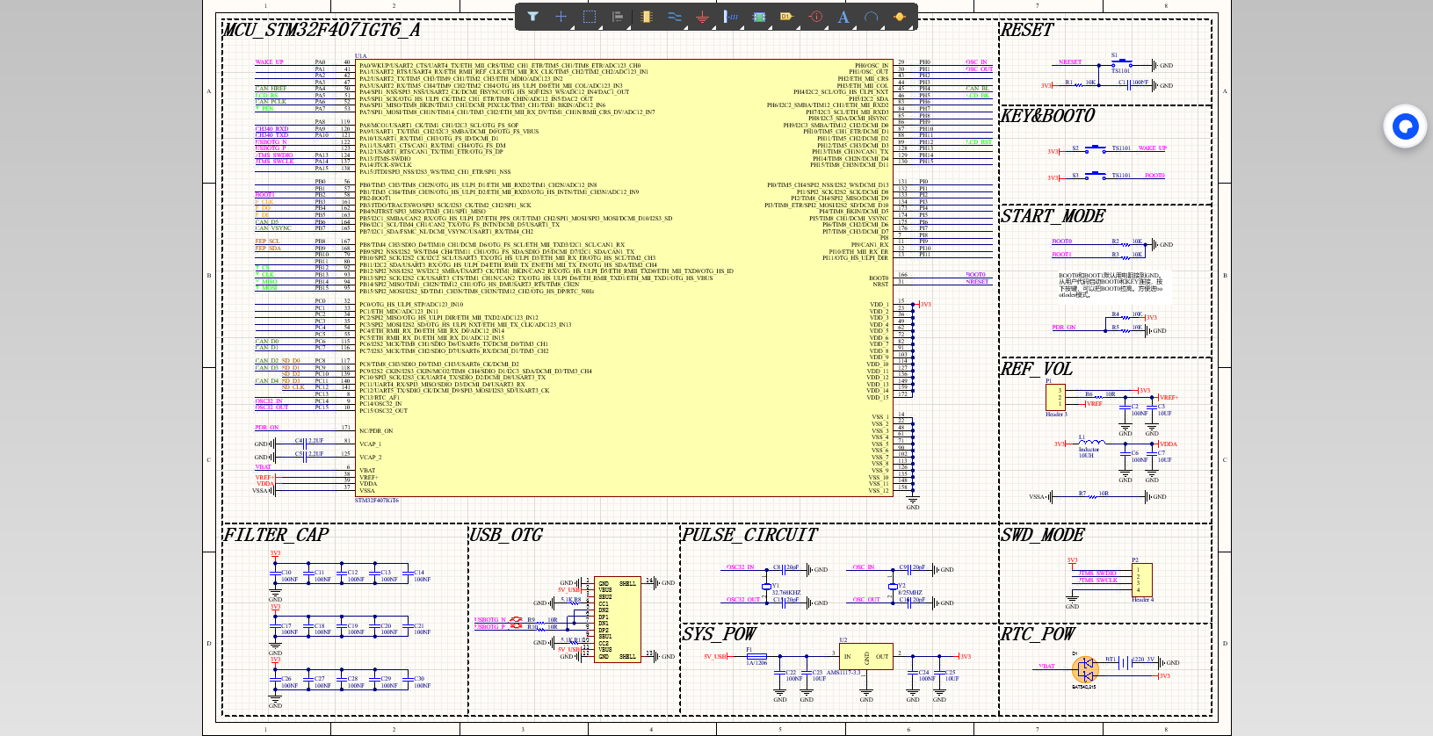This screenshot has width=1433, height=736.
Task: Select the SYS_POW section title
Action: 720,634
